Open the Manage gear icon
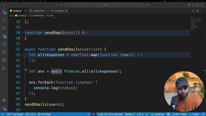 click(4, 108)
